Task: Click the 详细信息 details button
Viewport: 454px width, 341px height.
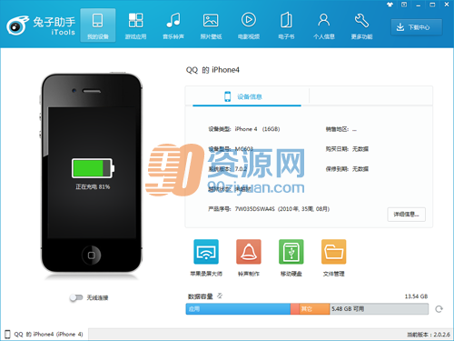Action: [x=406, y=215]
